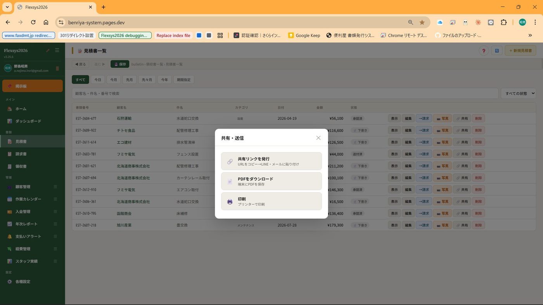Image resolution: width=543 pixels, height=305 pixels.
Task: Click the blue square icon beside 新規見積書
Action: [x=497, y=50]
